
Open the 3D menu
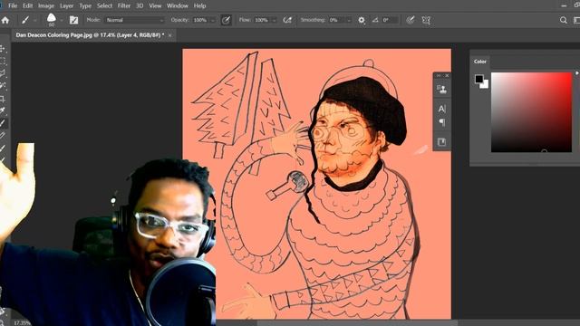[140, 6]
